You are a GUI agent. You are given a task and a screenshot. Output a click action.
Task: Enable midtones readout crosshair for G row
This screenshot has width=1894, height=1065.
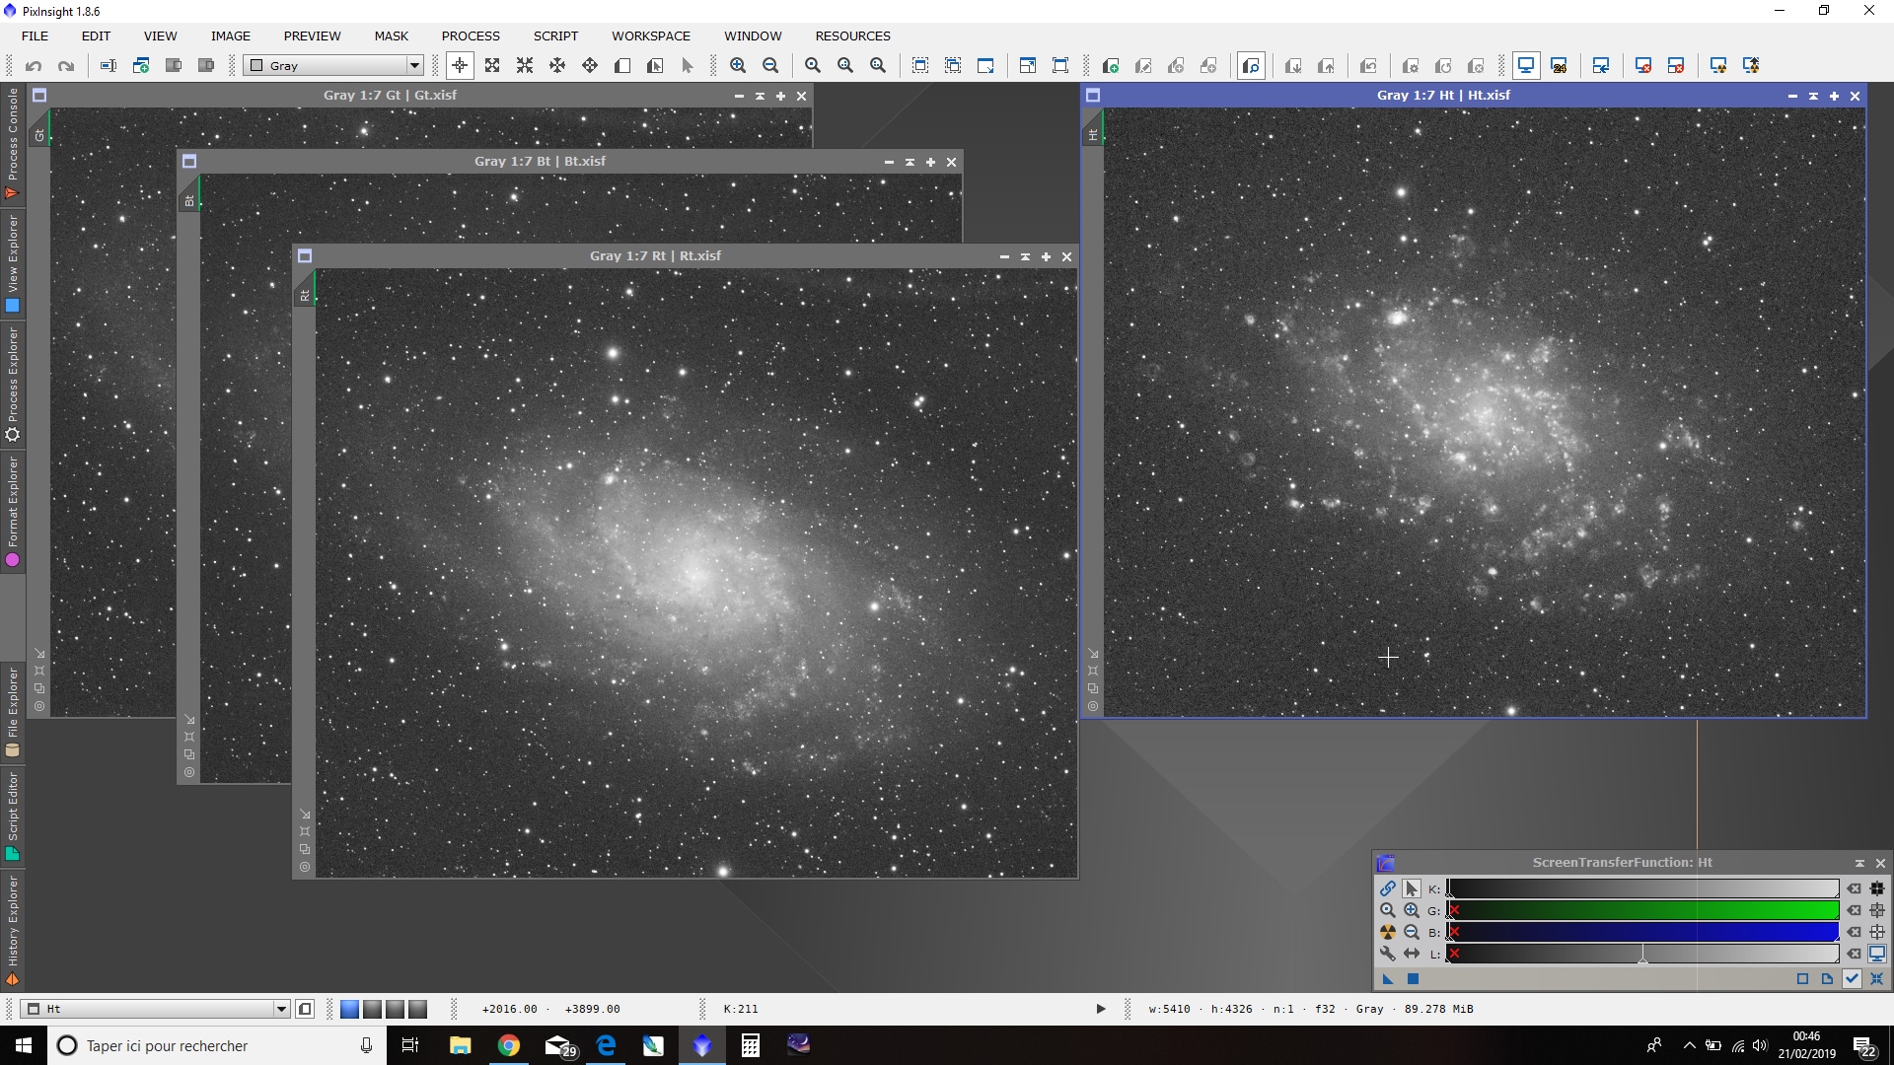[x=1877, y=910]
